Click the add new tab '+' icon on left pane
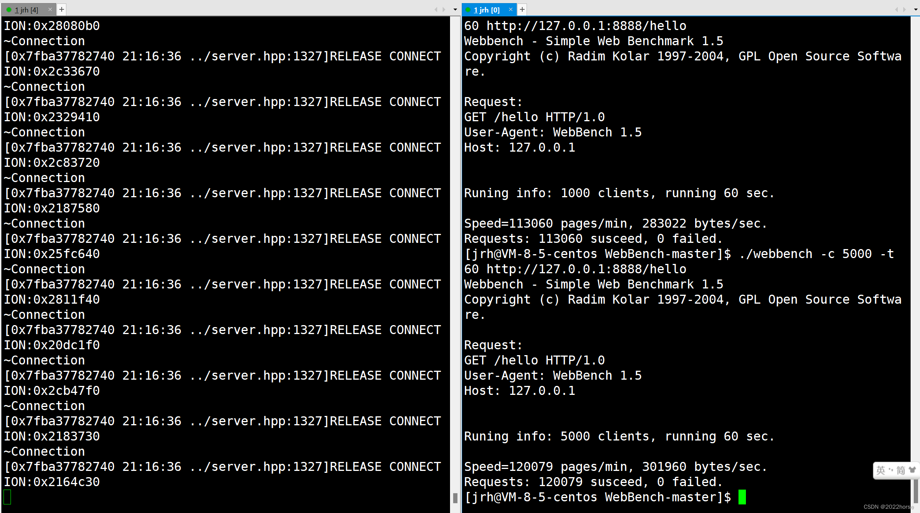 (x=62, y=9)
